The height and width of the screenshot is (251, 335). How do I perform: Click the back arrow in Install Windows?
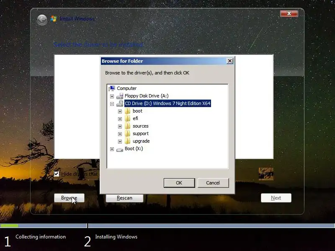[42, 20]
